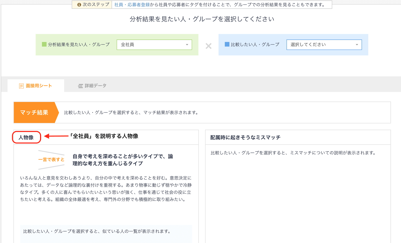Click the list icon on 詳細データ tab
This screenshot has height=243, width=401.
pos(80,86)
